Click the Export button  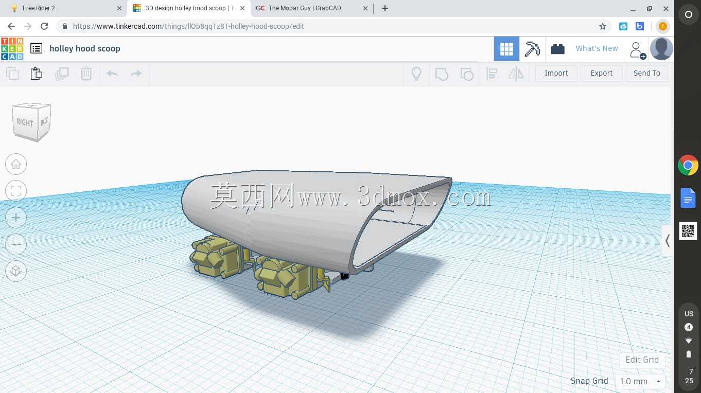[602, 73]
